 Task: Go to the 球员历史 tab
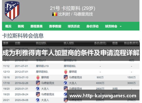pos(74,26)
